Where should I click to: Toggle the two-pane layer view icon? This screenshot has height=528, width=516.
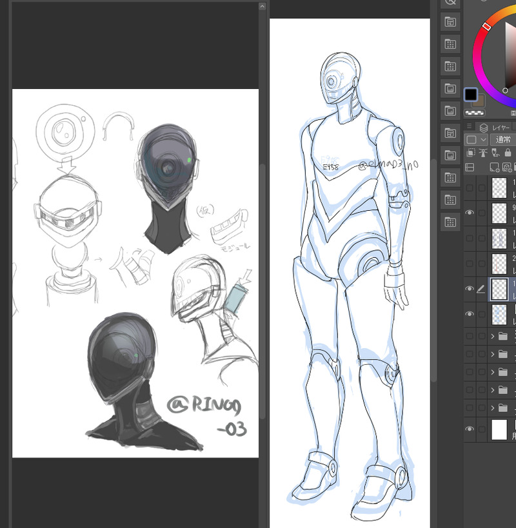pyautogui.click(x=470, y=167)
